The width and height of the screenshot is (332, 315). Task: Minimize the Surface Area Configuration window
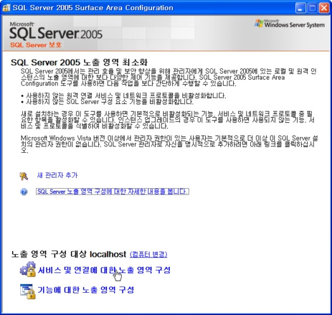pyautogui.click(x=300, y=8)
